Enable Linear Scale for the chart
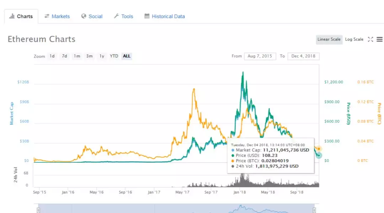The height and width of the screenshot is (213, 384). 329,39
